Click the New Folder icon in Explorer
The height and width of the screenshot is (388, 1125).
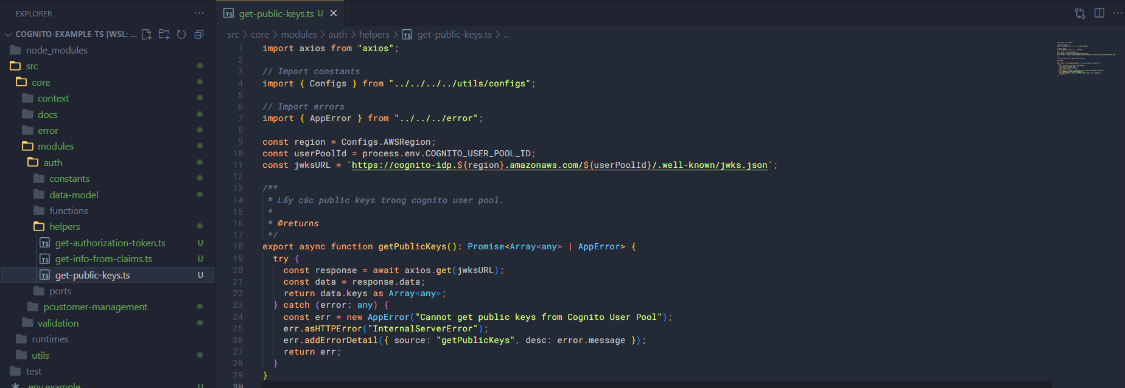(x=164, y=35)
